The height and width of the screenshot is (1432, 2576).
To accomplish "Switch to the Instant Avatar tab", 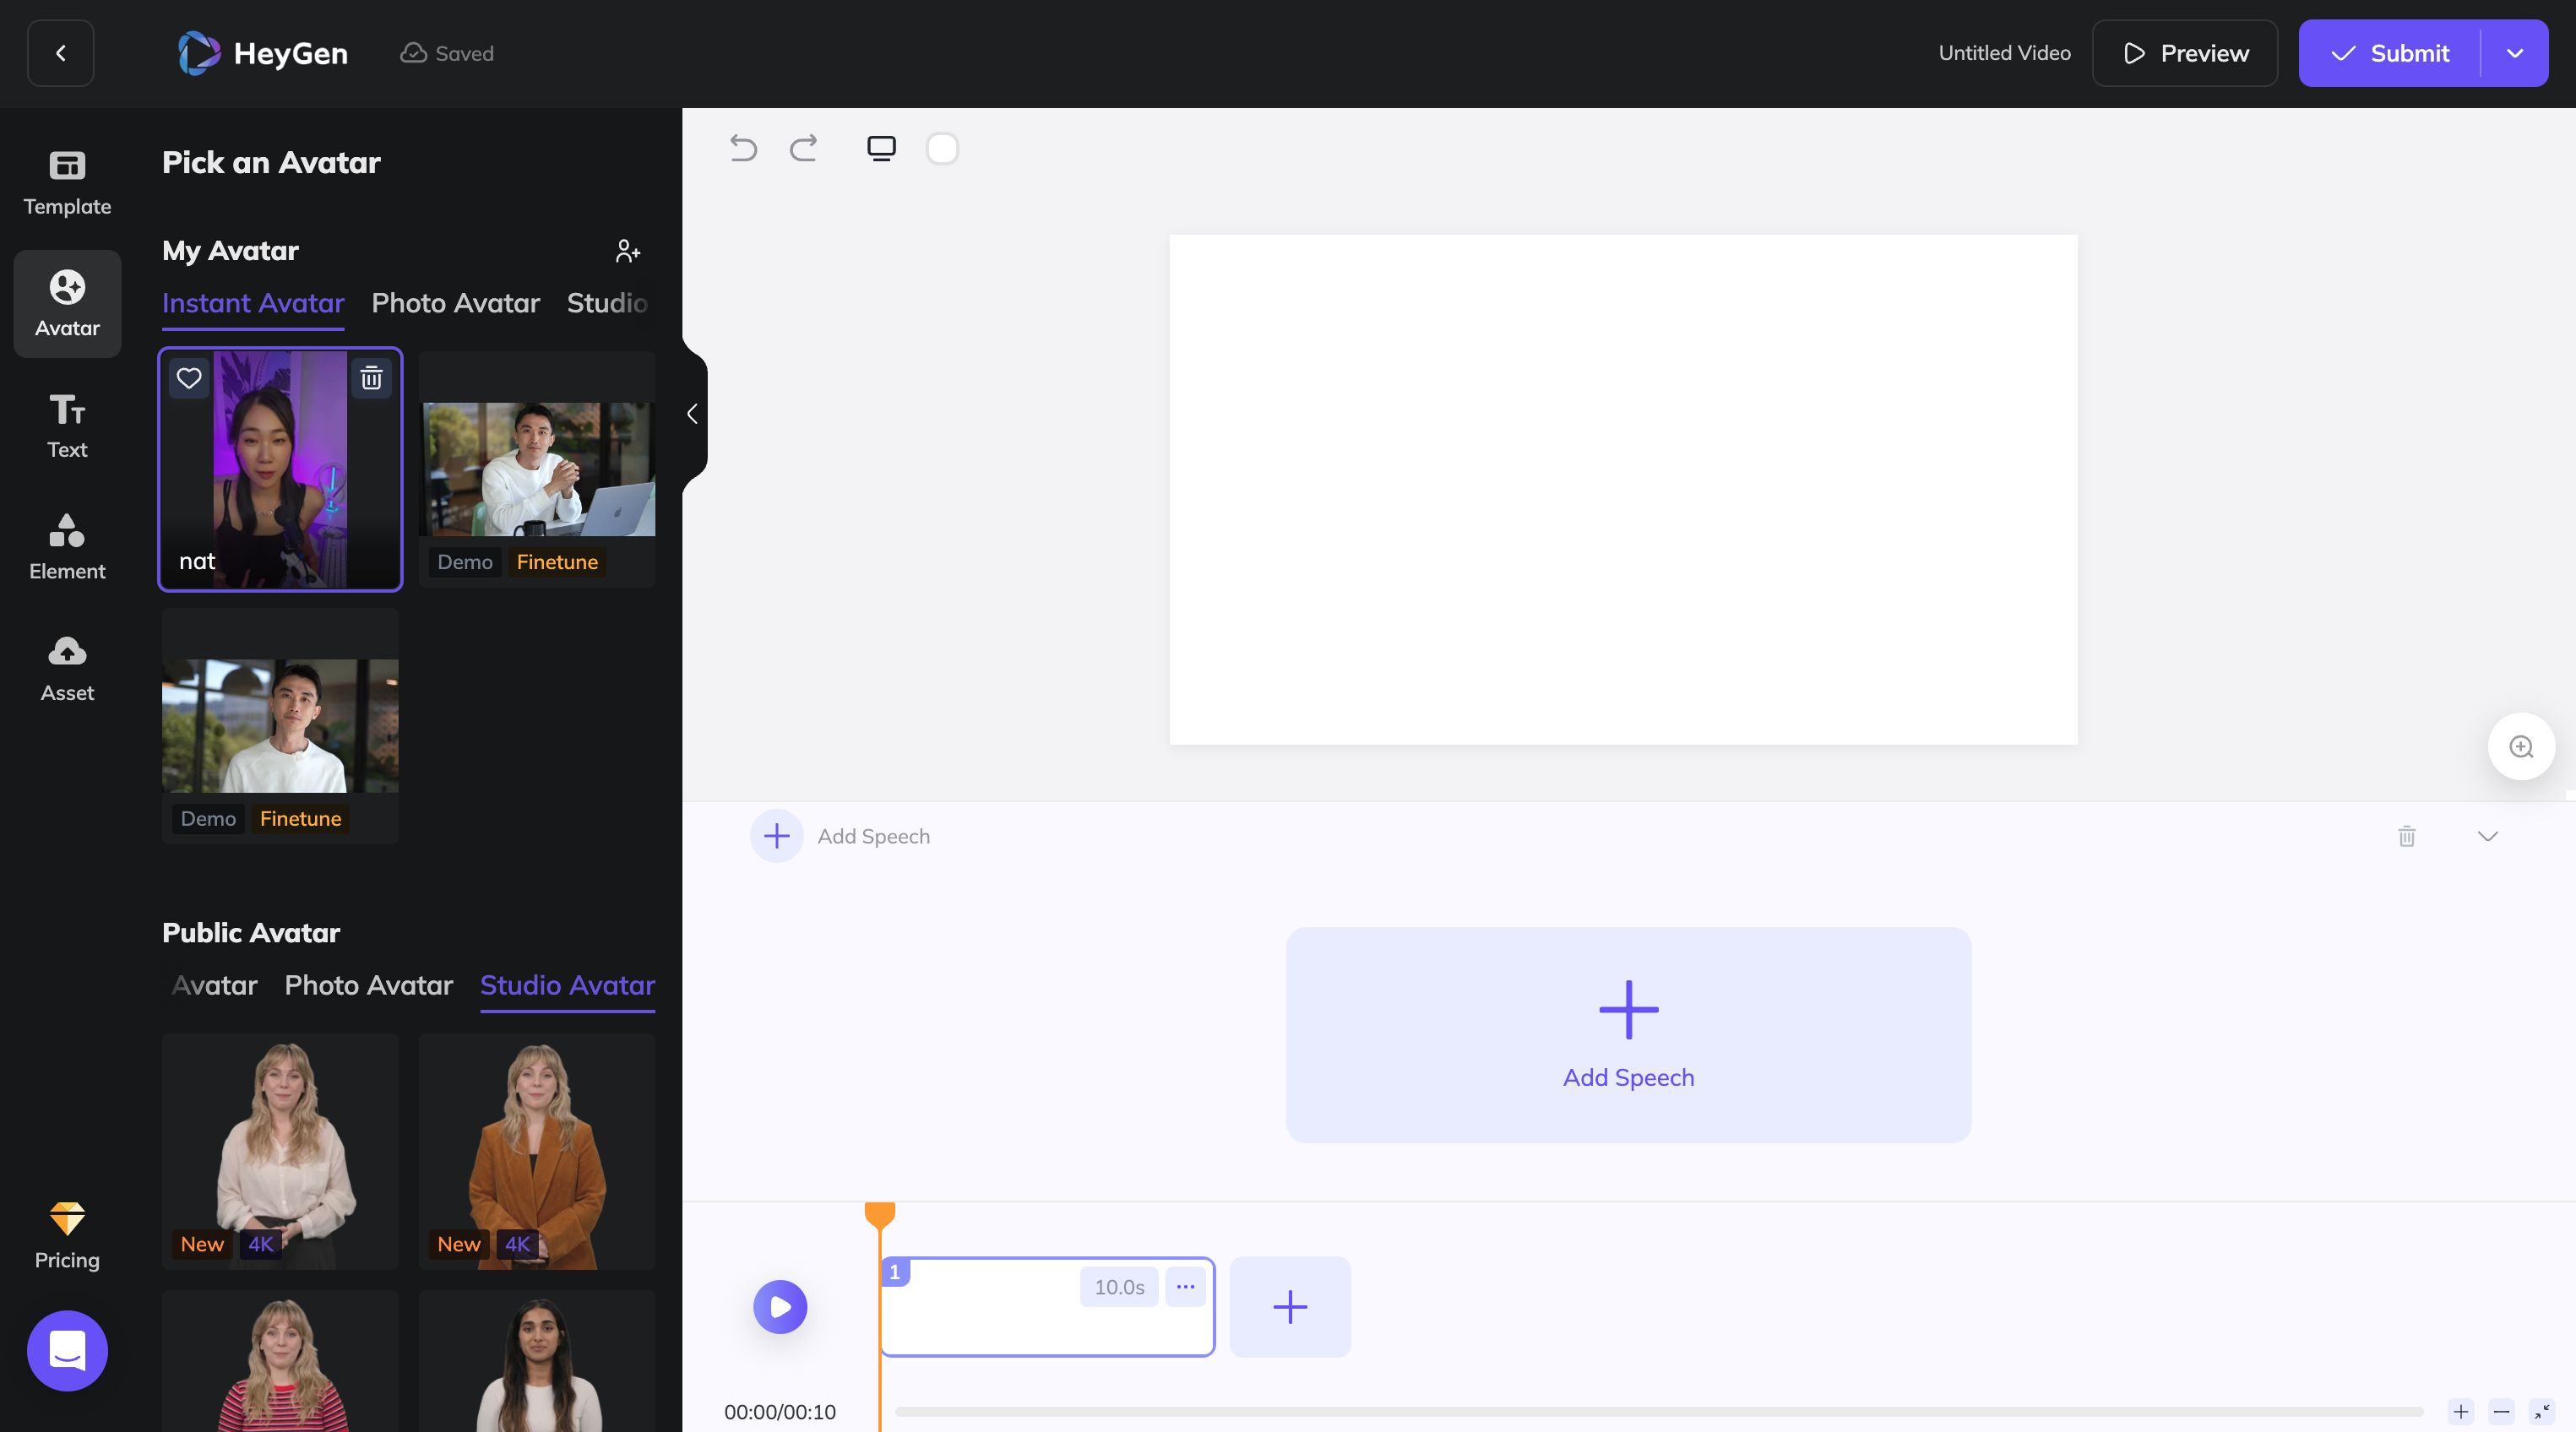I will tap(253, 303).
